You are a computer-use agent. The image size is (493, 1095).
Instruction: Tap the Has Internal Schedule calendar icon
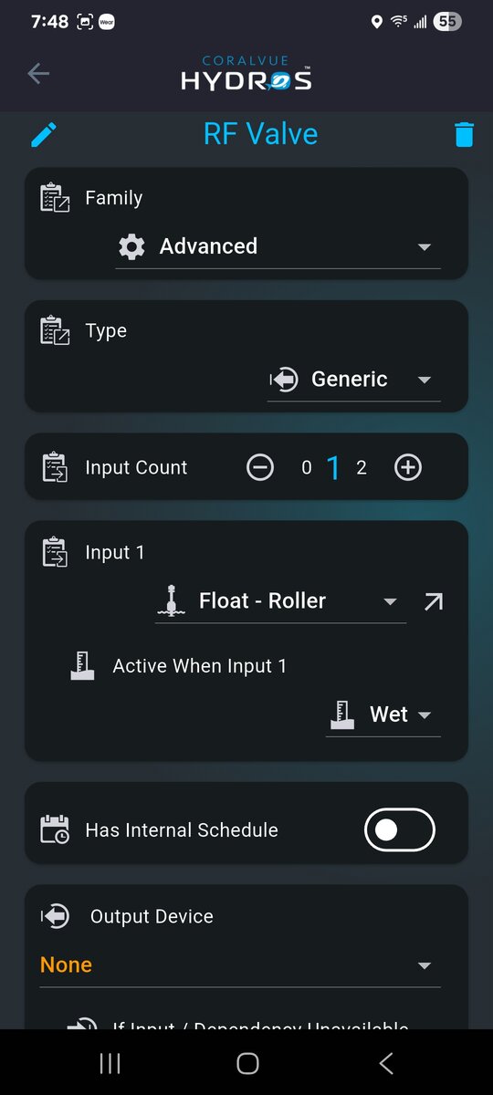(55, 829)
